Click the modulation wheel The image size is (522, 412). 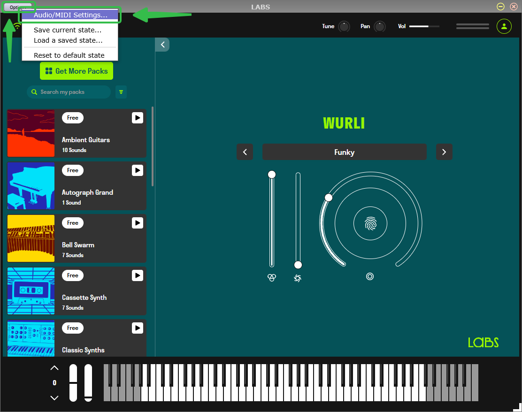[x=88, y=383]
